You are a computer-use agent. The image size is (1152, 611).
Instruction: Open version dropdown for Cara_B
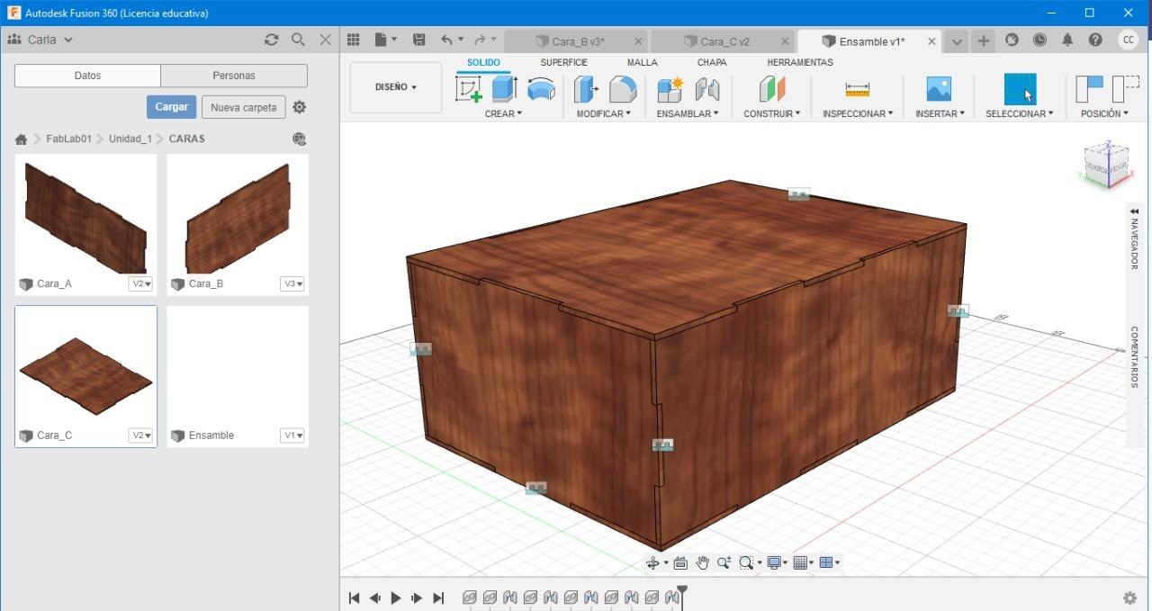tap(293, 284)
